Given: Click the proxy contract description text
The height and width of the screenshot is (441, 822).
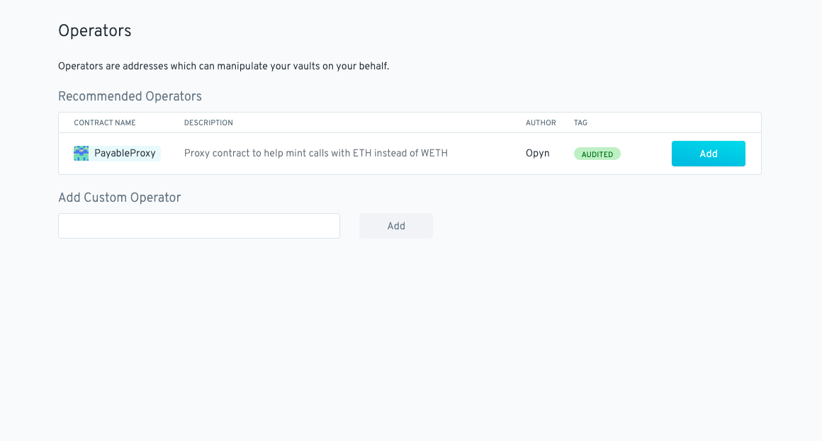Looking at the screenshot, I should tap(315, 154).
